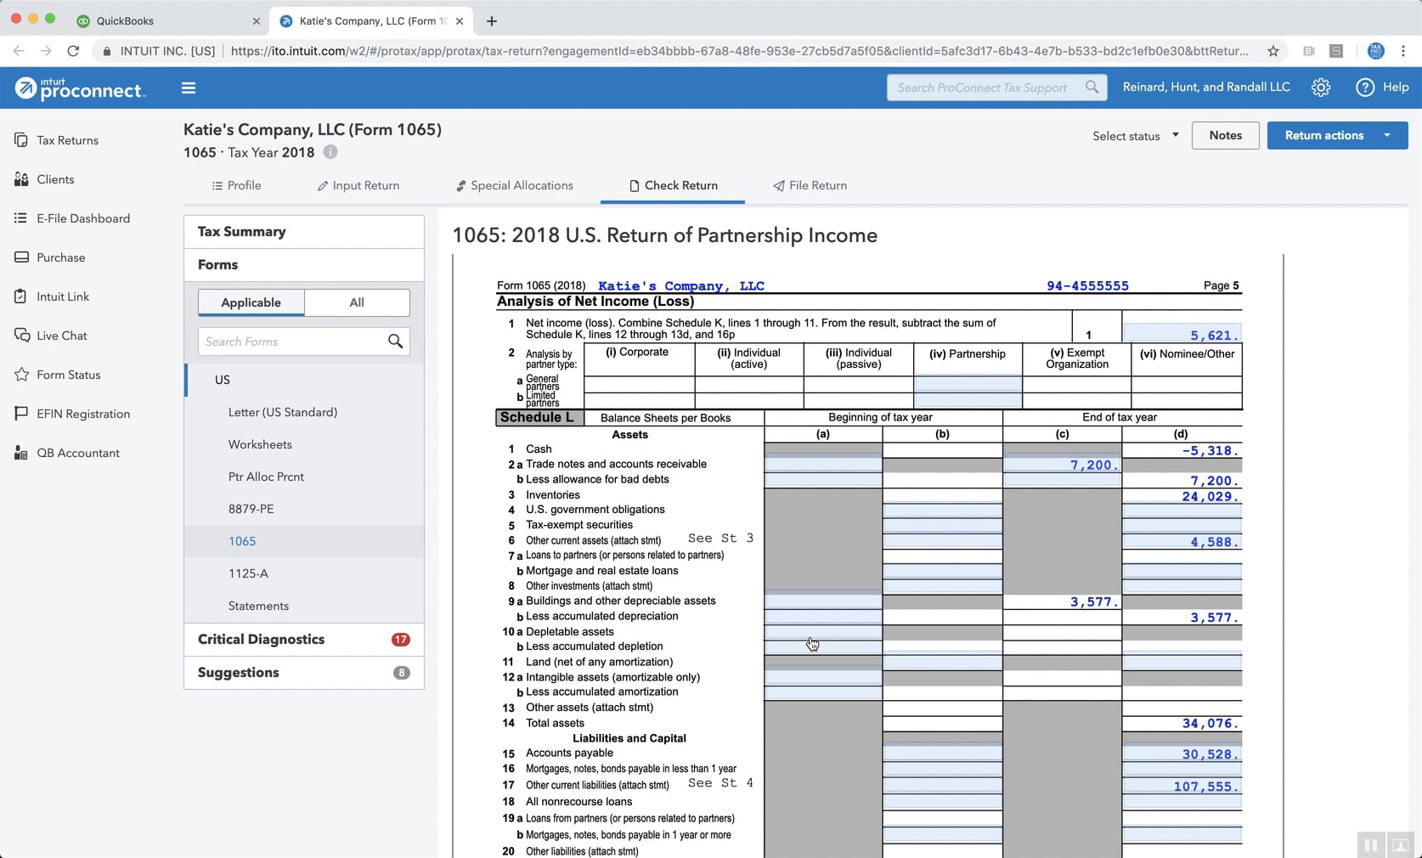Select the Check Return tab
The height and width of the screenshot is (858, 1422).
click(x=673, y=185)
